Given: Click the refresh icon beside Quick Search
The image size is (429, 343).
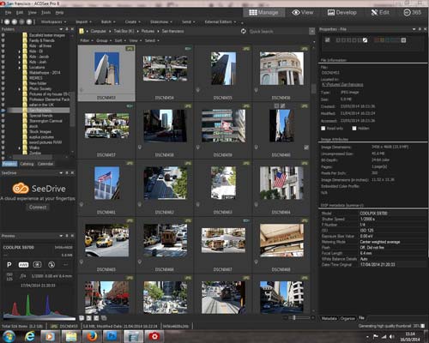Looking at the screenshot, I should 244,31.
